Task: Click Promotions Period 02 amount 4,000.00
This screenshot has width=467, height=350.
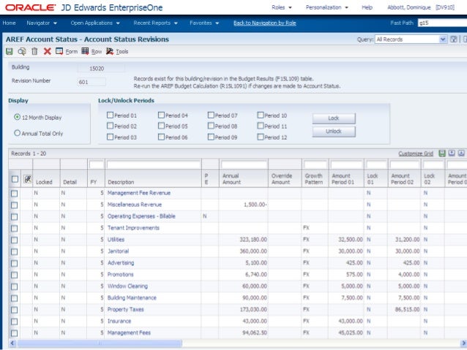Action: pos(404,275)
